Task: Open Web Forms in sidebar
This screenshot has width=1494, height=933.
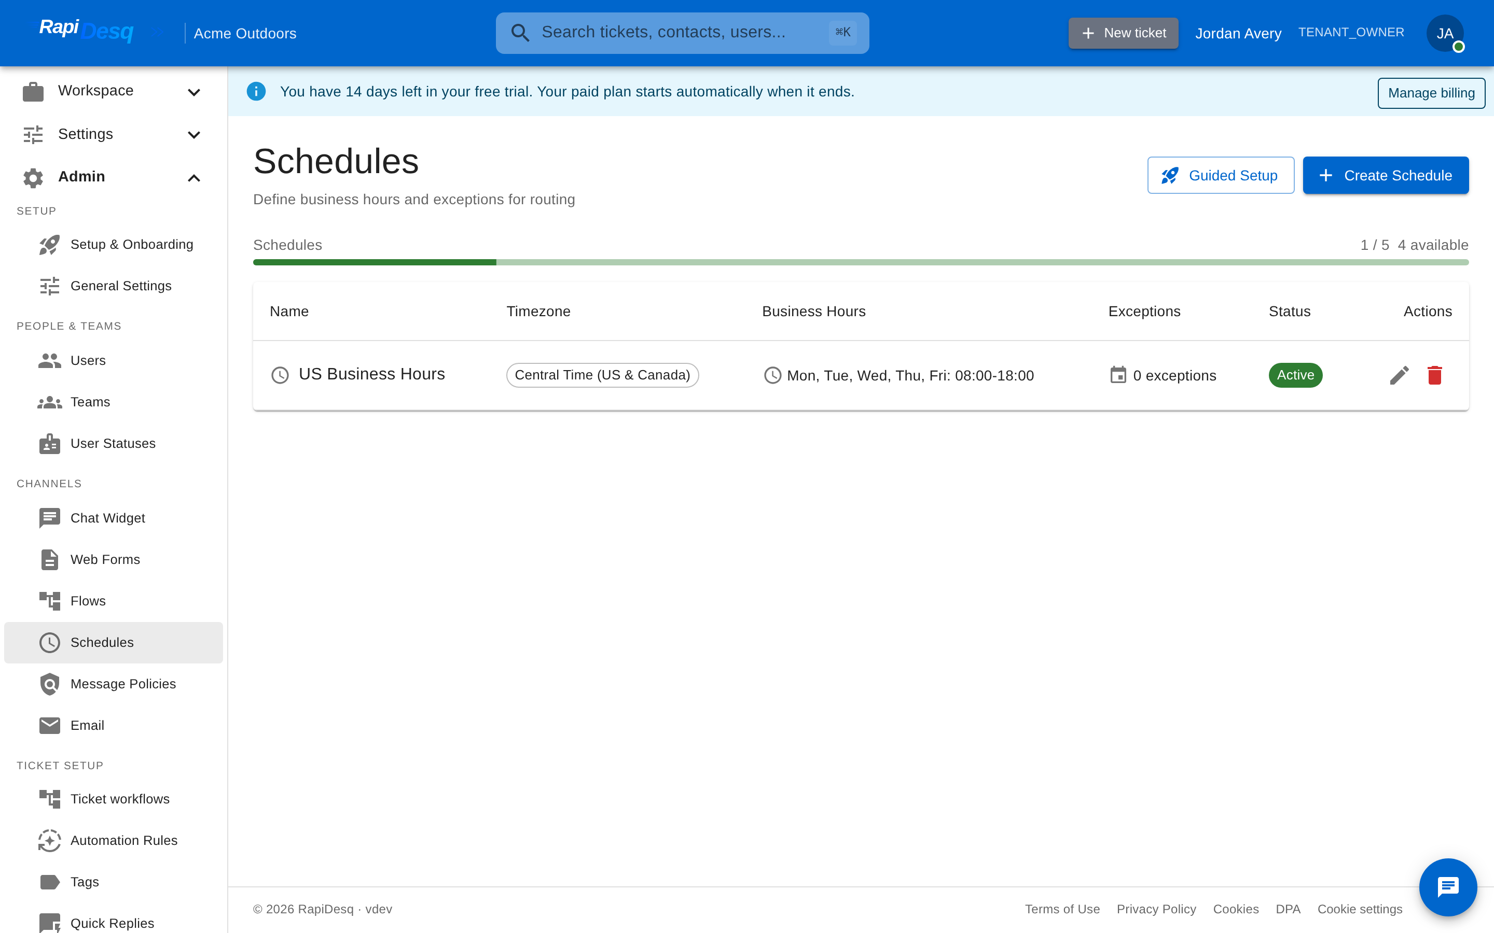Action: pyautogui.click(x=114, y=559)
